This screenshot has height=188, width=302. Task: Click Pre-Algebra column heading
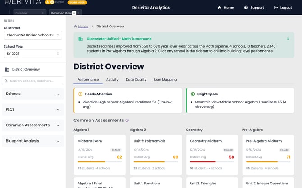pyautogui.click(x=252, y=130)
